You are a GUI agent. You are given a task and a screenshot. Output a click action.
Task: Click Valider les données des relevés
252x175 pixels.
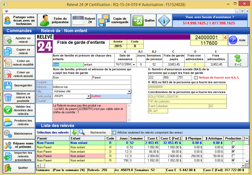19,110
